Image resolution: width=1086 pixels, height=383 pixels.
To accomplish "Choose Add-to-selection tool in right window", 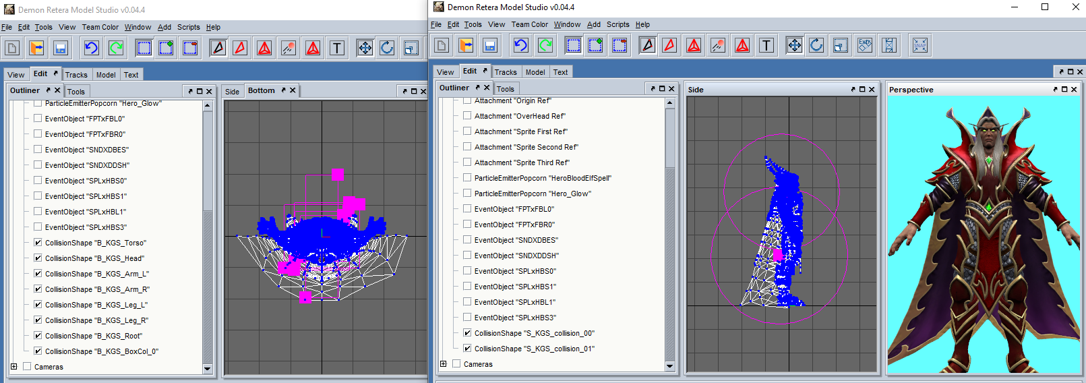I will 595,45.
